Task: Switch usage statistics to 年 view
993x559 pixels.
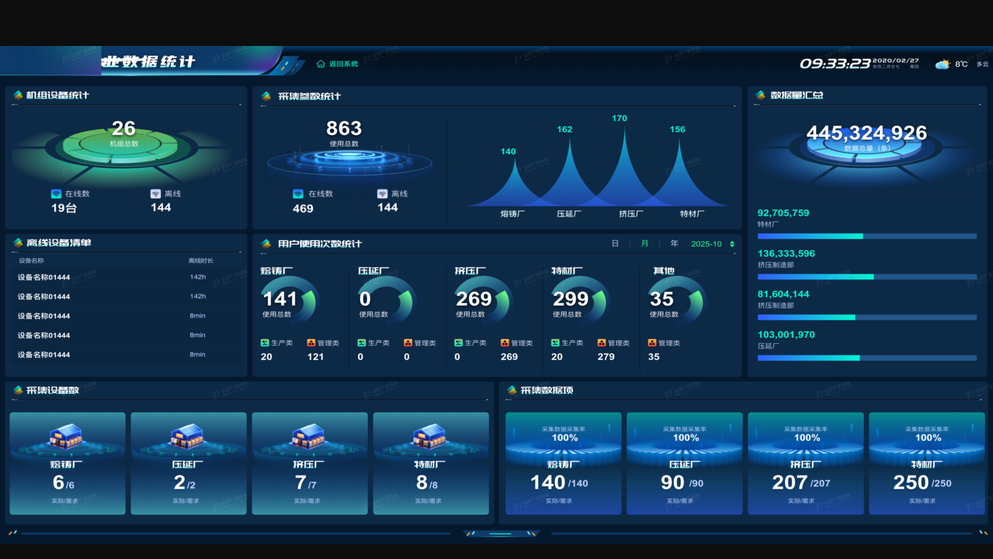Action: coord(674,243)
